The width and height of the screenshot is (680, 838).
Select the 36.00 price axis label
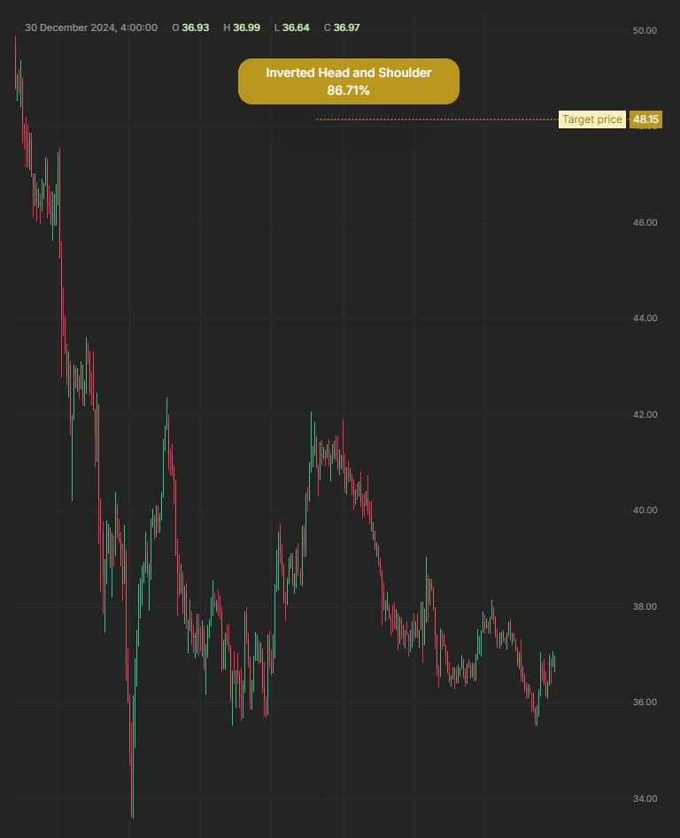645,702
